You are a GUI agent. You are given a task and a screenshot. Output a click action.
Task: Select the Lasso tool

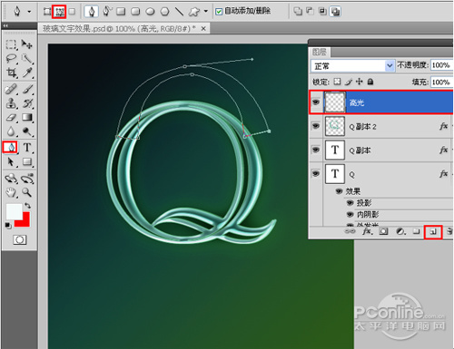pyautogui.click(x=11, y=59)
